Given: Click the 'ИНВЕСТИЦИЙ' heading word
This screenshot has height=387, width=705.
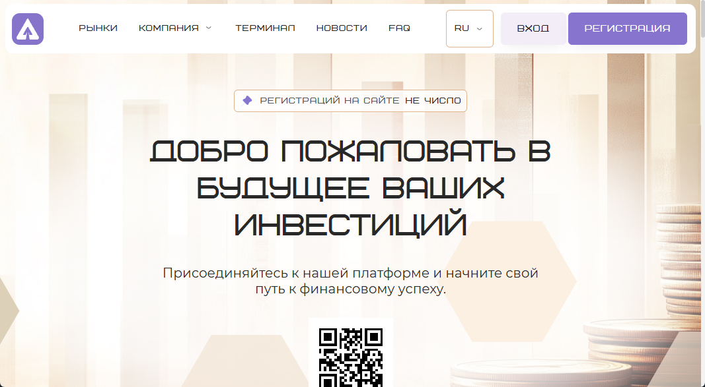Looking at the screenshot, I should [x=350, y=223].
